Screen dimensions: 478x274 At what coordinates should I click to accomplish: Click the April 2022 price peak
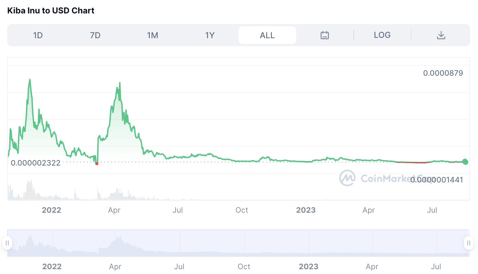119,83
